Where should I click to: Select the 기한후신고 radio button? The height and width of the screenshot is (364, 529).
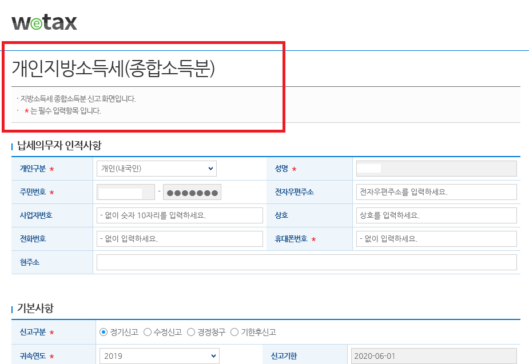click(234, 333)
